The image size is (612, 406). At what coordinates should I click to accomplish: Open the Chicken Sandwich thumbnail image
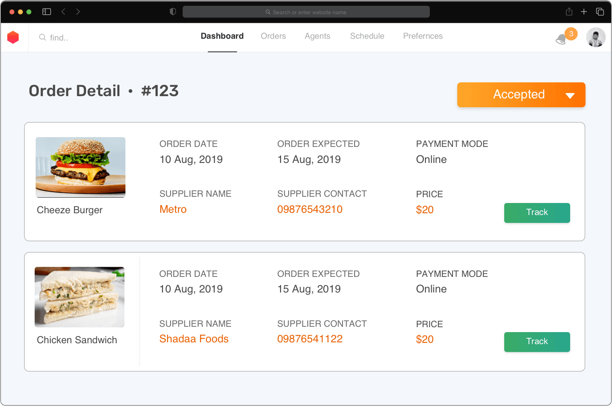tap(80, 297)
